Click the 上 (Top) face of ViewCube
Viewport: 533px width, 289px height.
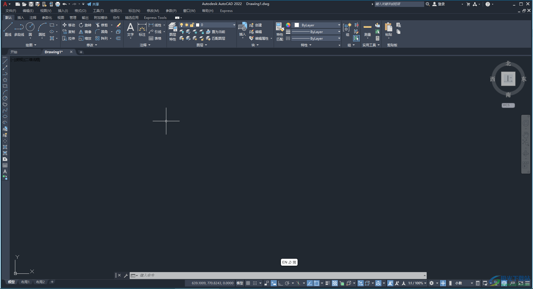(x=508, y=79)
